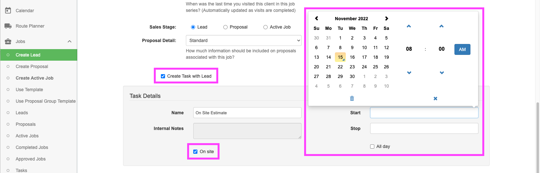Image resolution: width=540 pixels, height=173 pixels.
Task: Open Calendar from sidebar icon
Action: coord(8,10)
